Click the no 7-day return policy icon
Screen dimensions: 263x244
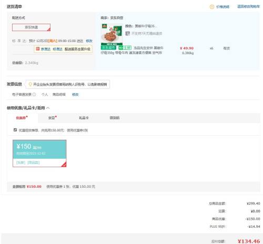coord(127,33)
